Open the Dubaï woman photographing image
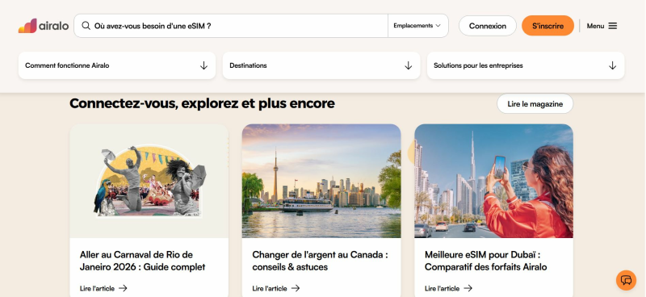Viewport: 646px width, 297px height. coord(493,181)
